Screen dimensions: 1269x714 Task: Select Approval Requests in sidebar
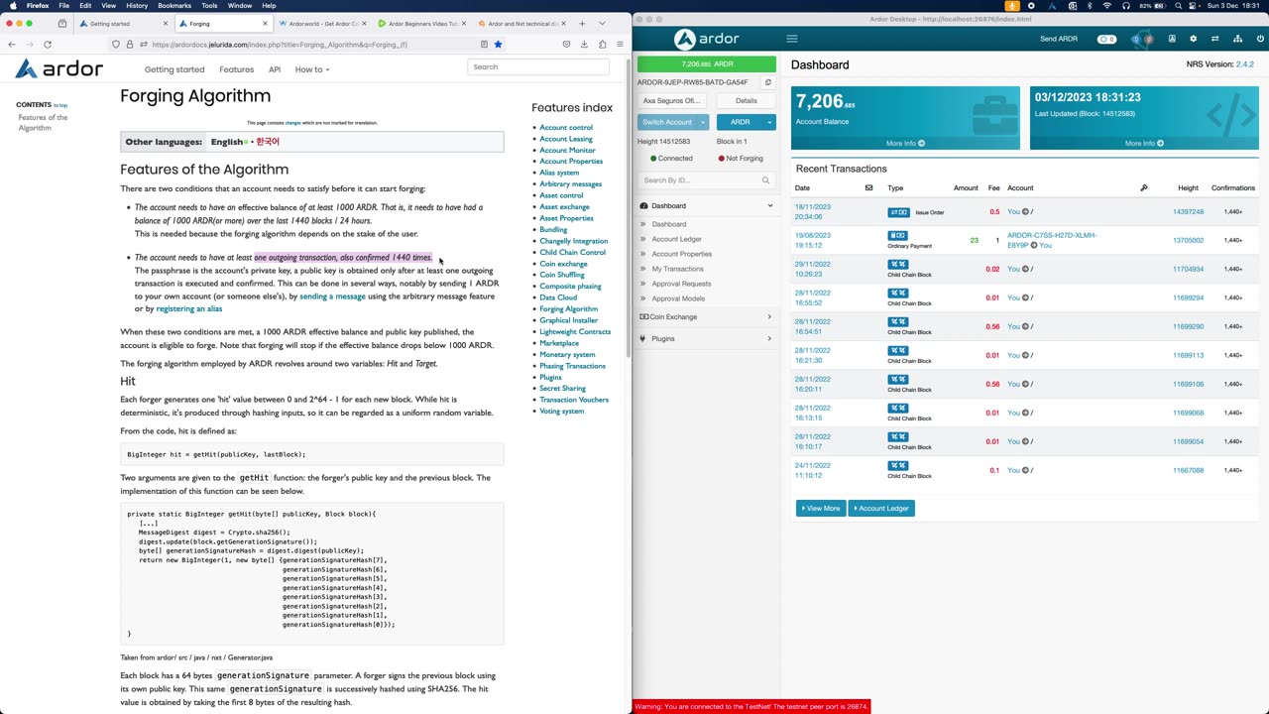(x=681, y=284)
